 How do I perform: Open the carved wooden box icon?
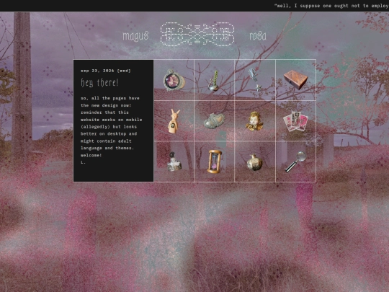tap(296, 79)
